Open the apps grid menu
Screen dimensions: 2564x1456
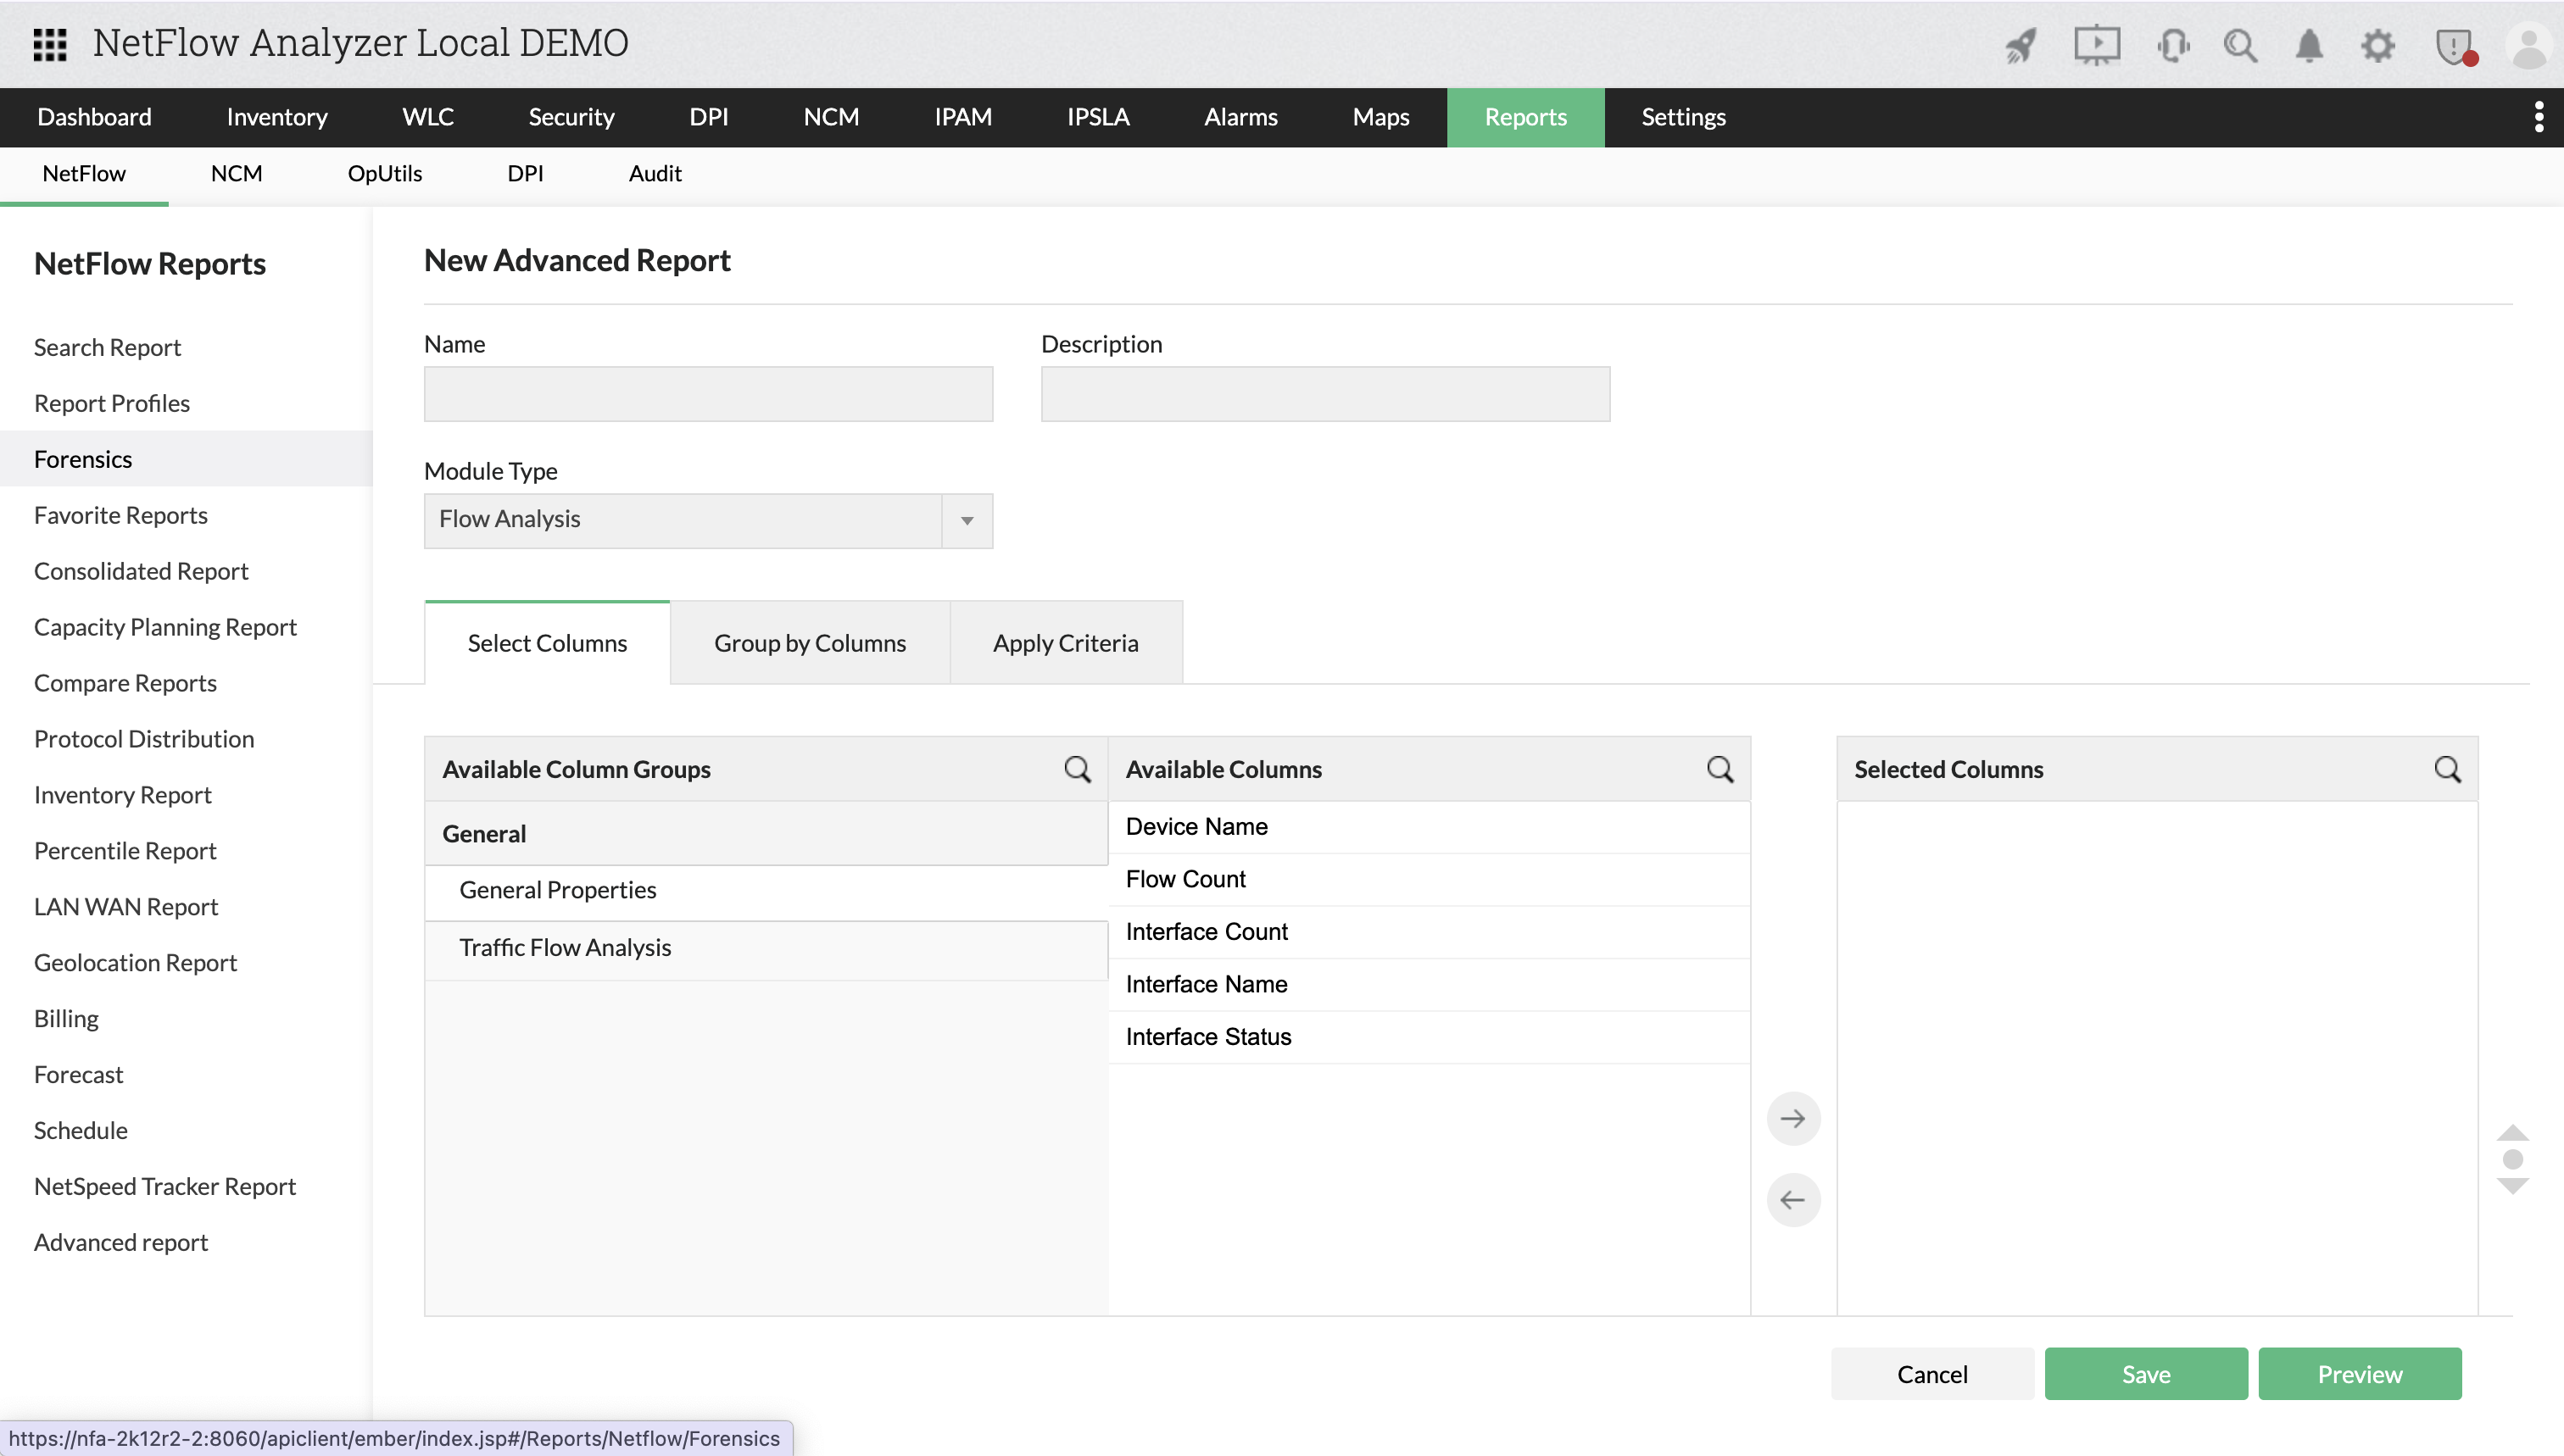[x=48, y=44]
